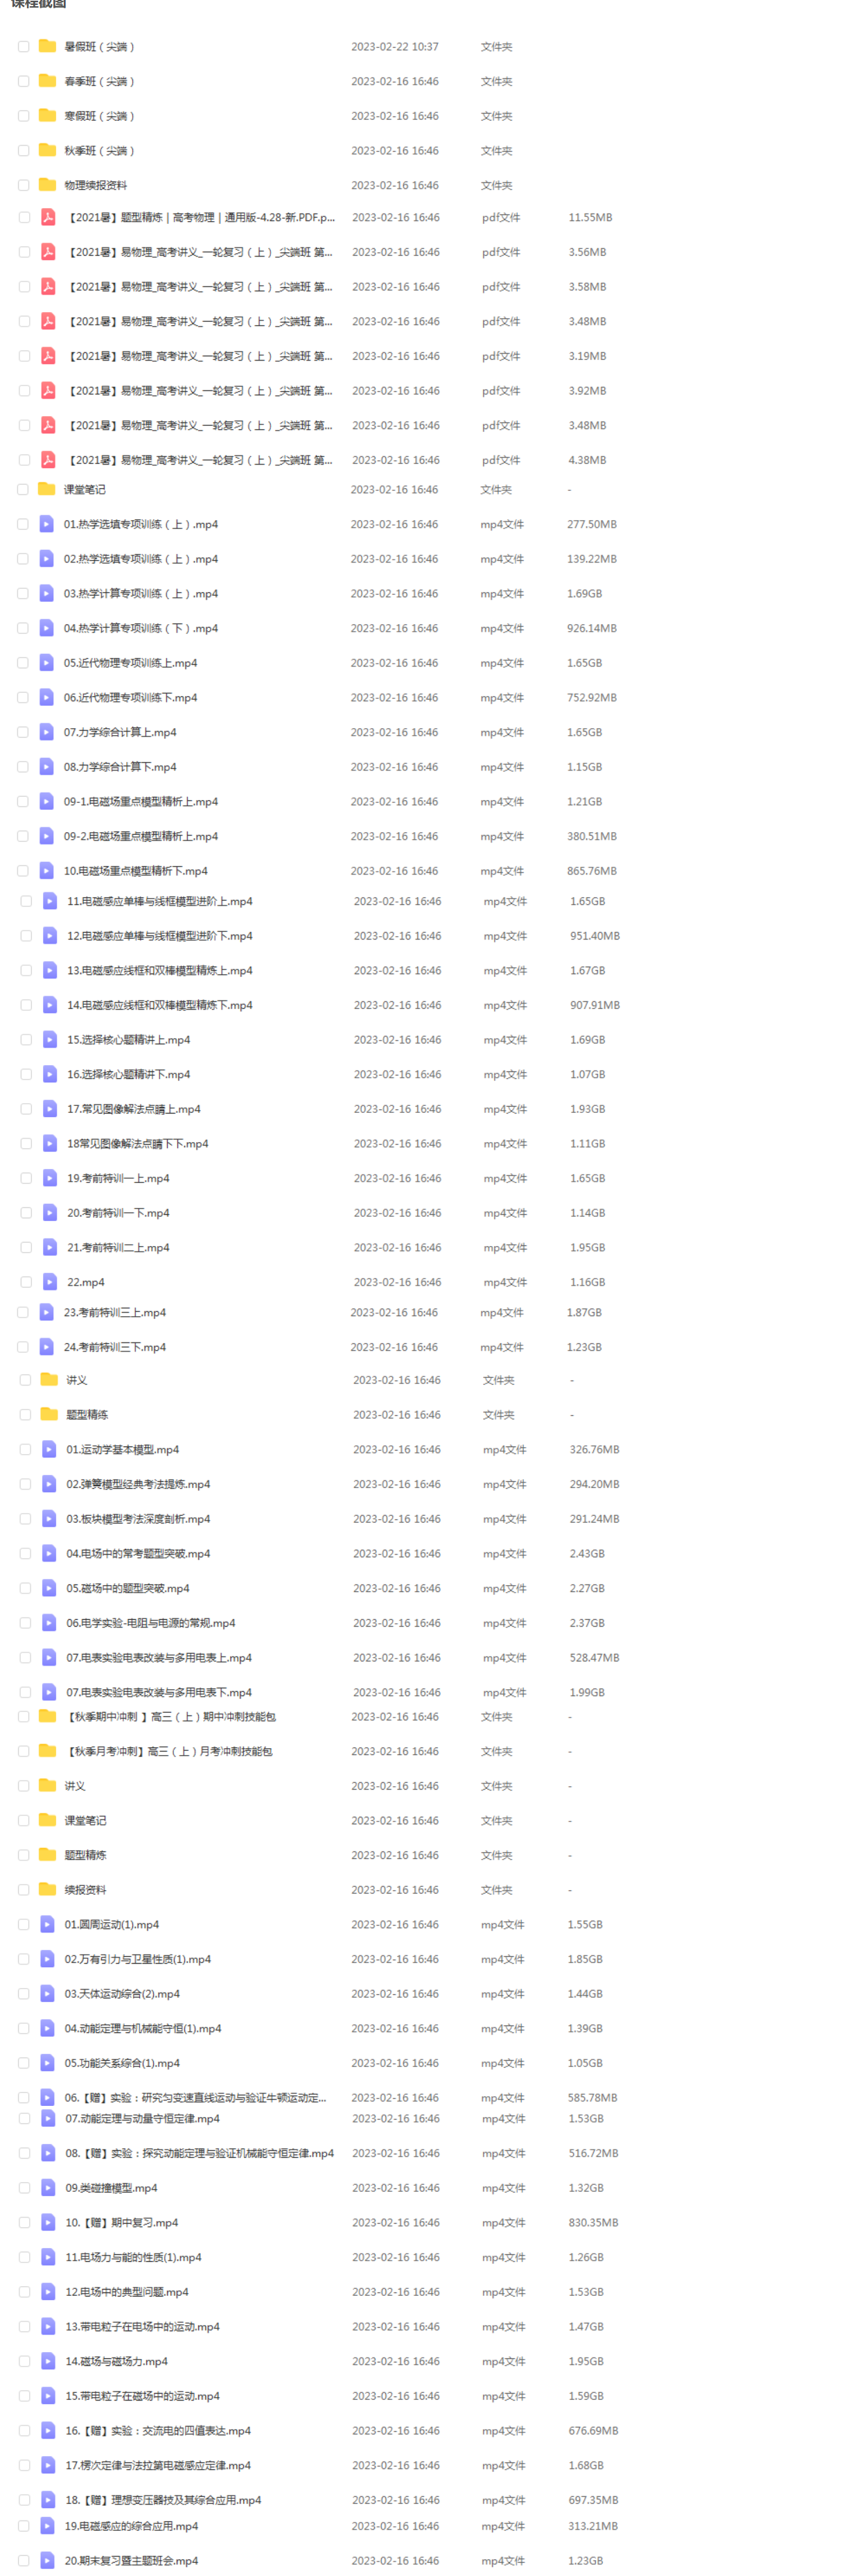Open the 课堂笔记 folder icon above the 热学 videos
The width and height of the screenshot is (844, 2576).
[47, 489]
